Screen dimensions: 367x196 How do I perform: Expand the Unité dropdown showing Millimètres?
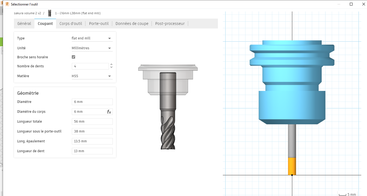pos(92,48)
